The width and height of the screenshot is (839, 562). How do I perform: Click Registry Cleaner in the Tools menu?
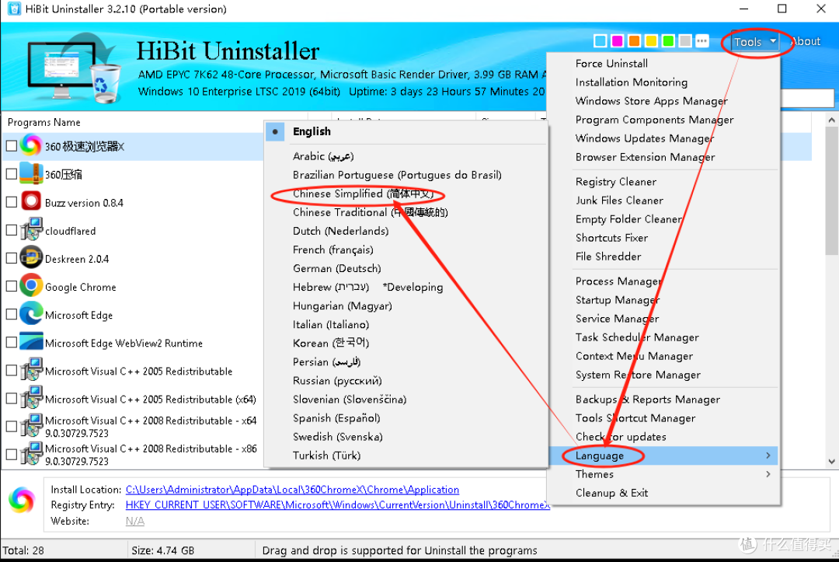tap(616, 181)
